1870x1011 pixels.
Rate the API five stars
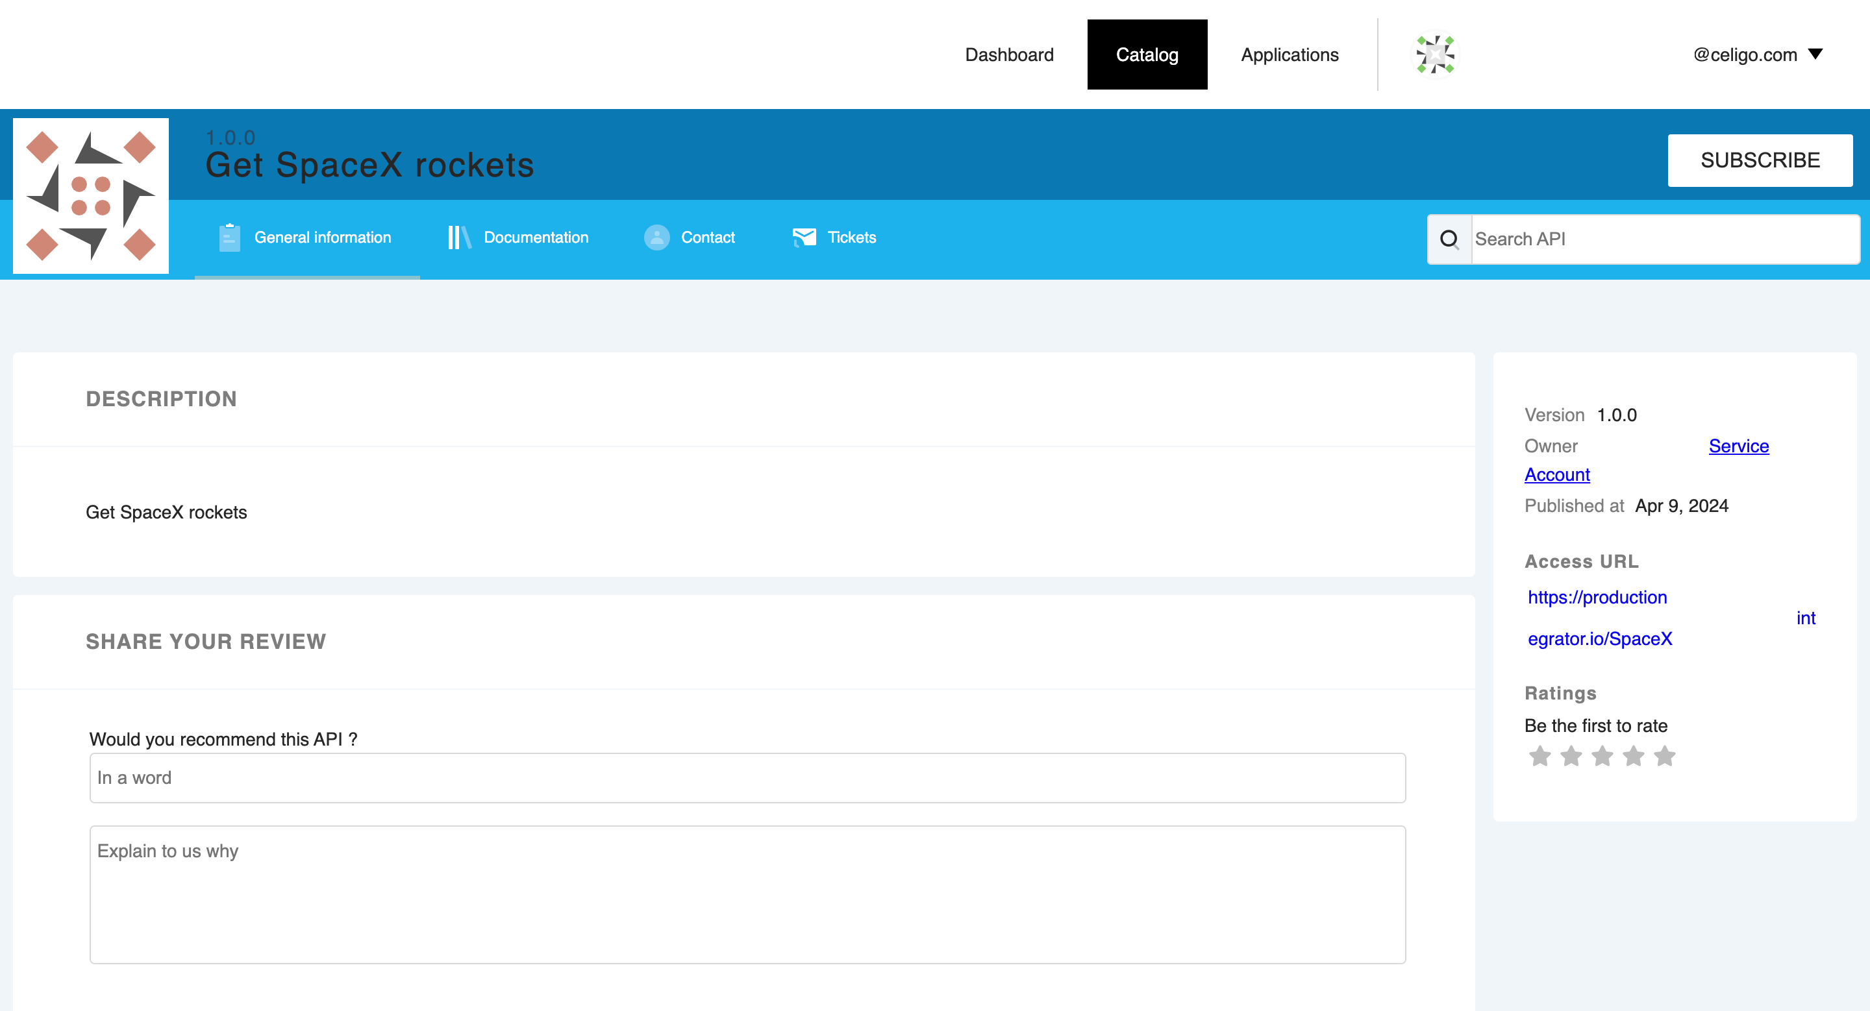(x=1665, y=757)
